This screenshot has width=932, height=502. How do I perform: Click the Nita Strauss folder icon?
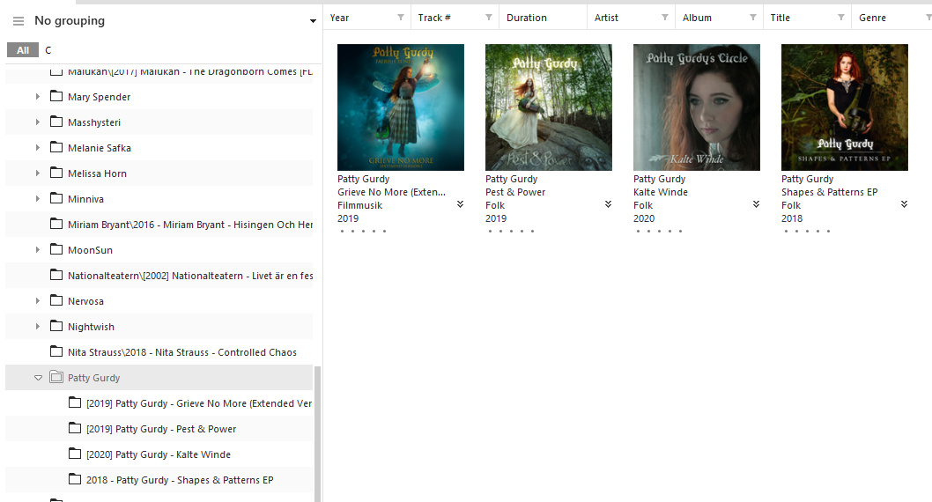[56, 351]
